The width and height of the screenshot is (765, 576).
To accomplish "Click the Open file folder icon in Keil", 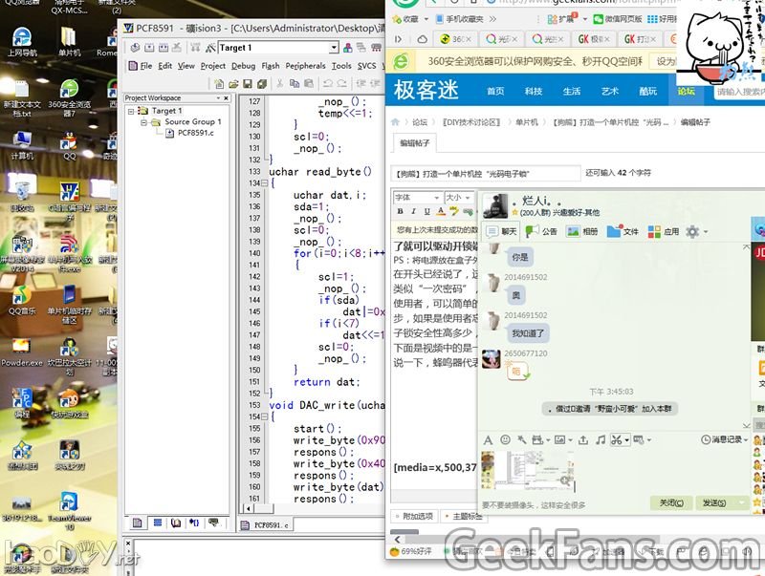I will point(232,84).
